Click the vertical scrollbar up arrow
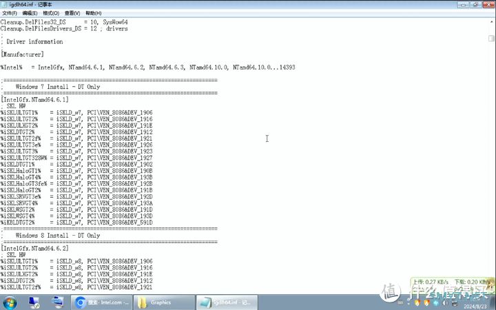The width and height of the screenshot is (496, 310). 492,21
